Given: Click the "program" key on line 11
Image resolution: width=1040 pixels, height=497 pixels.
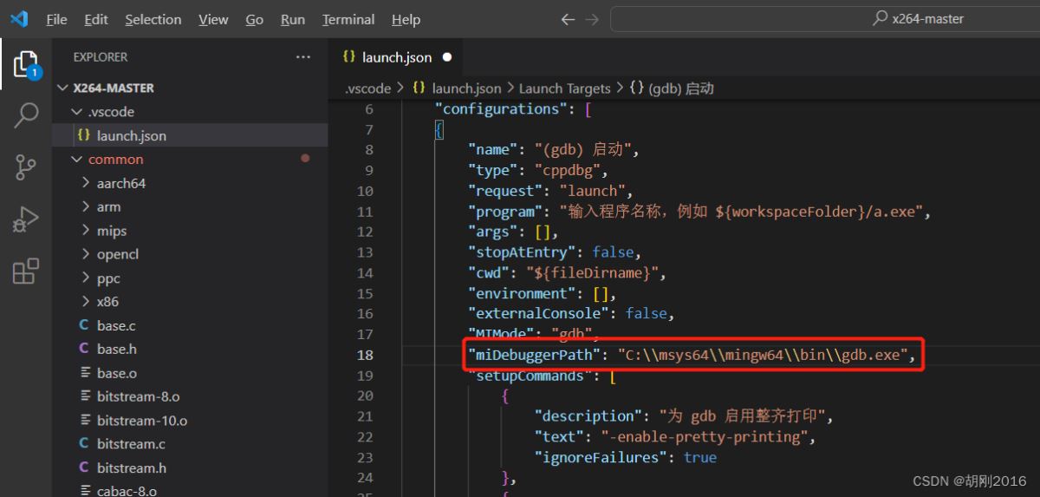Looking at the screenshot, I should coord(505,212).
